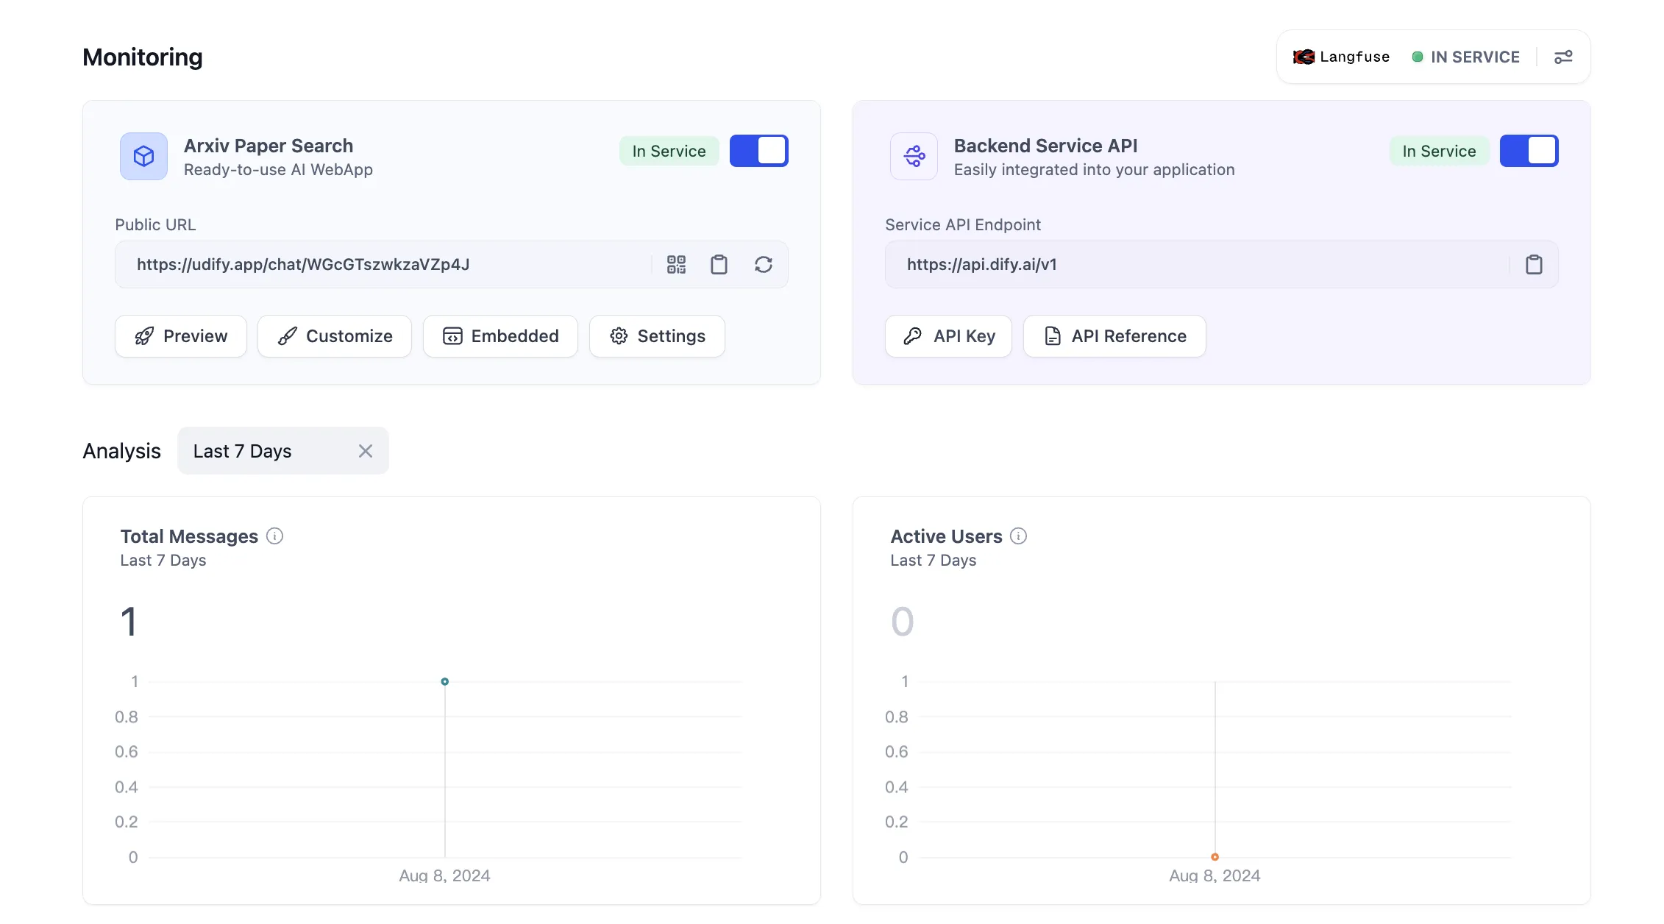Click the Arxiv Paper Search app icon
This screenshot has height=924, width=1664.
[x=144, y=156]
